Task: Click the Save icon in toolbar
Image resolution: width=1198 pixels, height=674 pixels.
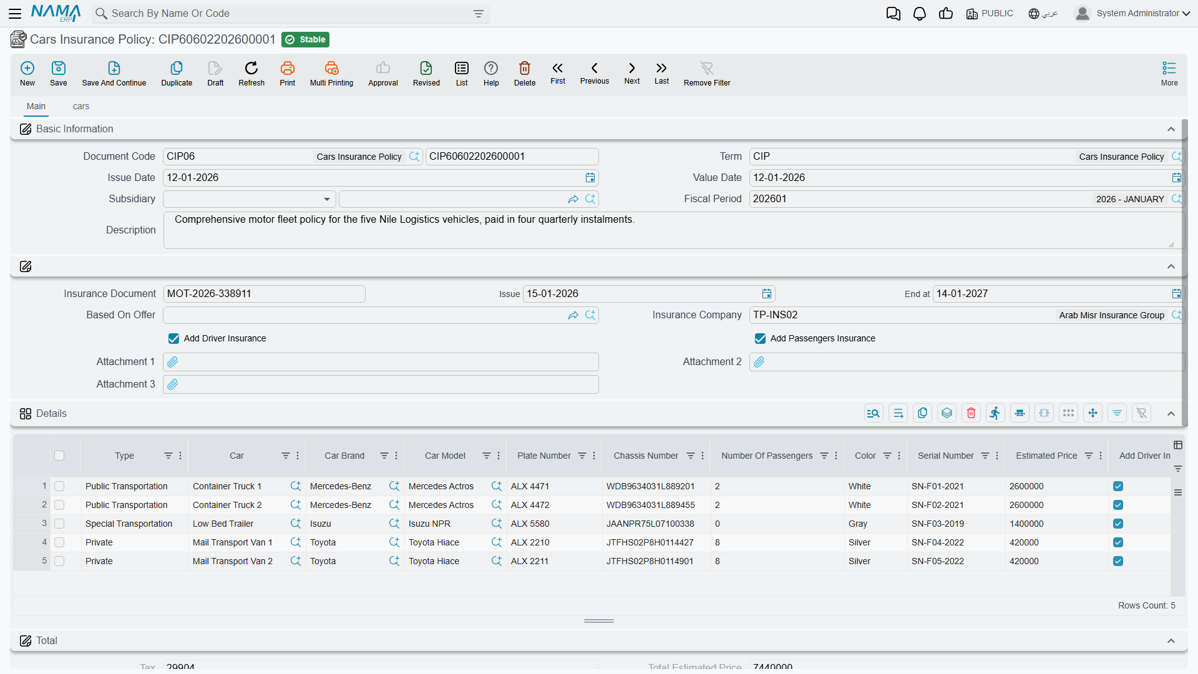Action: 59,68
